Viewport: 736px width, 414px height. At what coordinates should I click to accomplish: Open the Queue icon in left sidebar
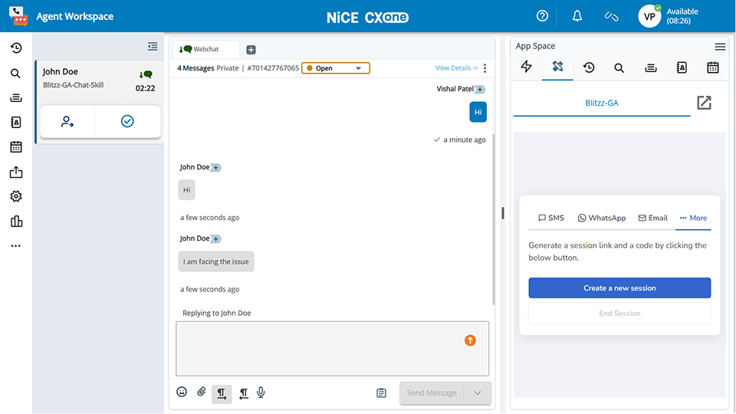[16, 97]
